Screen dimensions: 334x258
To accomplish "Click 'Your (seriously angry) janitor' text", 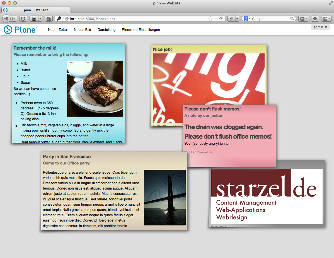I will pos(207,144).
